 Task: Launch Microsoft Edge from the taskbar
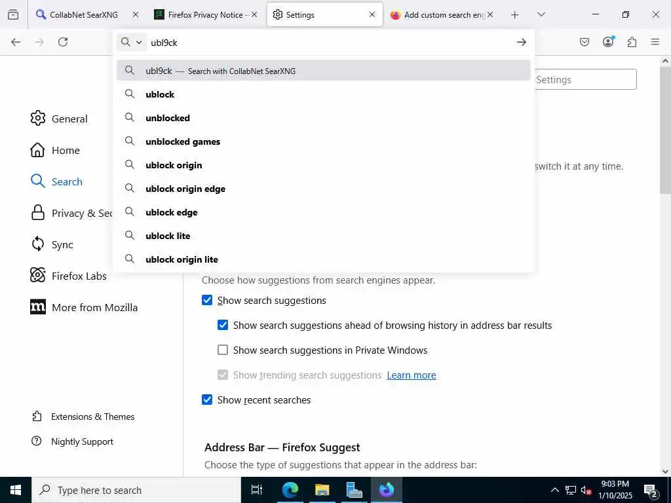[x=290, y=490]
